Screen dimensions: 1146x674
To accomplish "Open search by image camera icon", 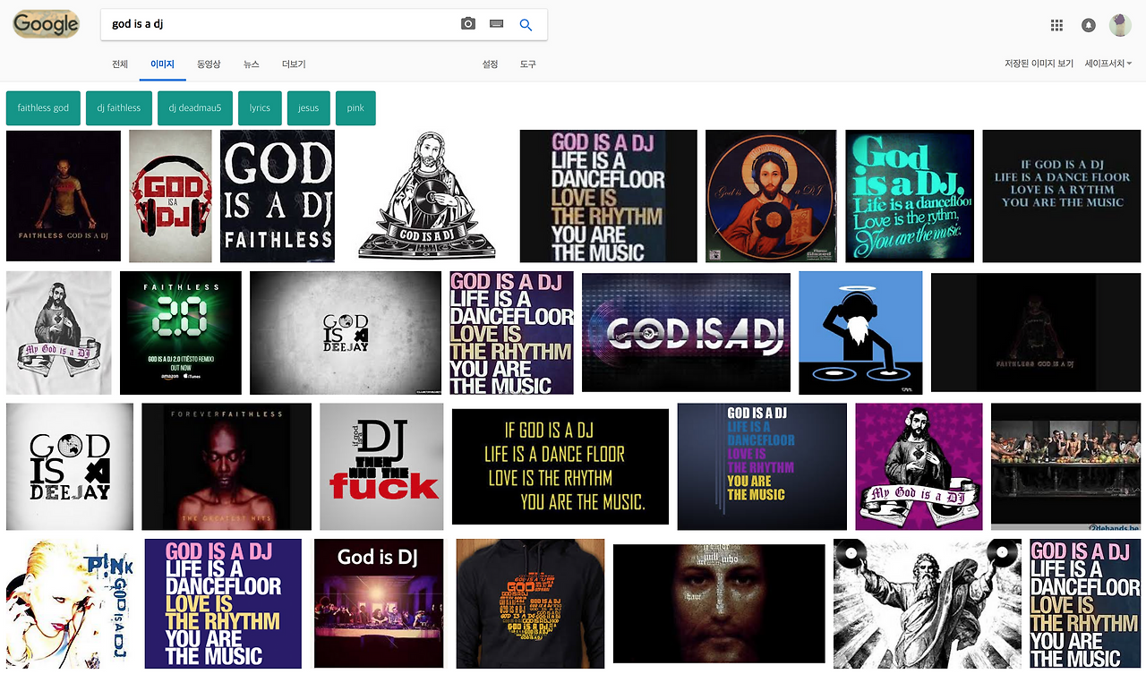I will [x=467, y=24].
